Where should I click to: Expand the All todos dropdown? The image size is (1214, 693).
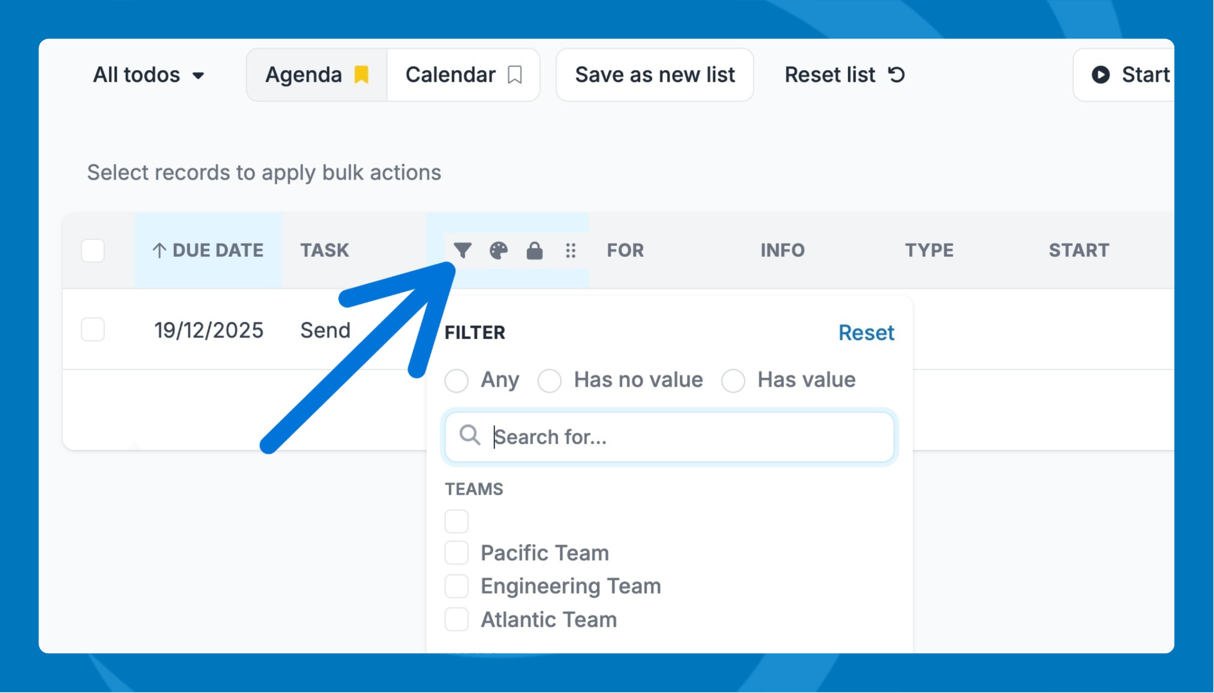click(x=149, y=75)
